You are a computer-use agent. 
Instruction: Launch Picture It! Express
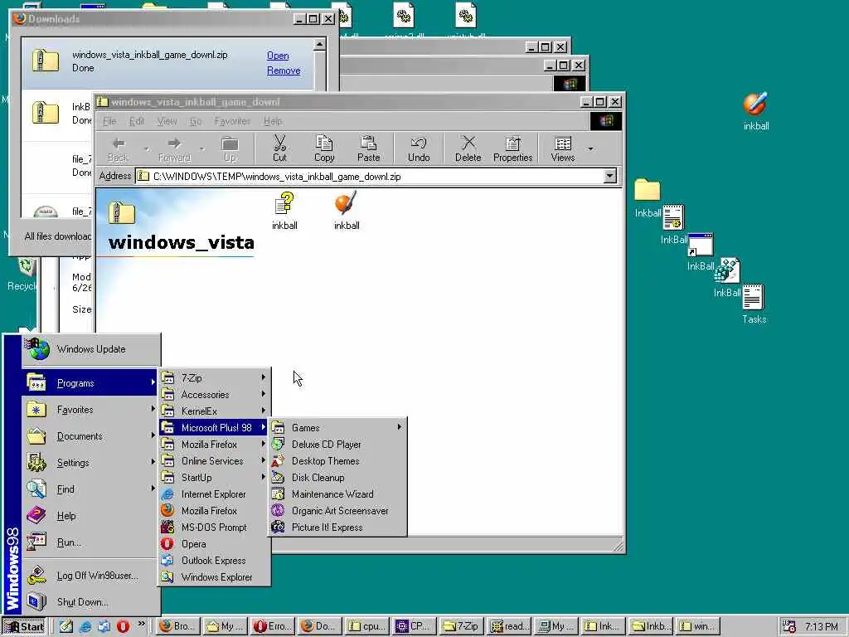coord(337,527)
